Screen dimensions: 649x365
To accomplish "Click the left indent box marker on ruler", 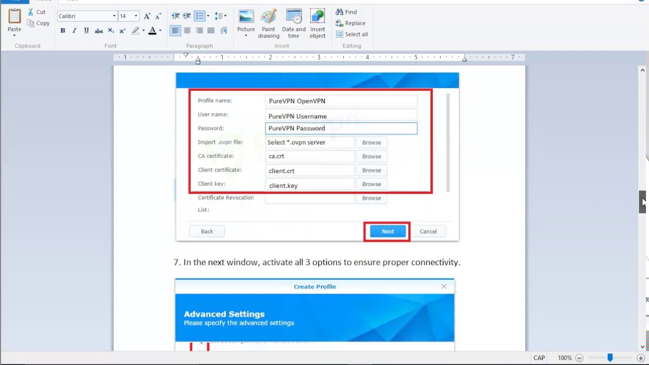I will (198, 62).
